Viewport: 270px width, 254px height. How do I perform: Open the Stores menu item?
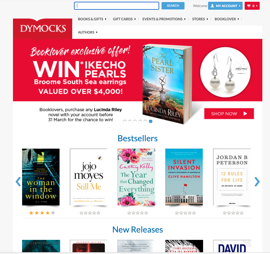tap(200, 19)
